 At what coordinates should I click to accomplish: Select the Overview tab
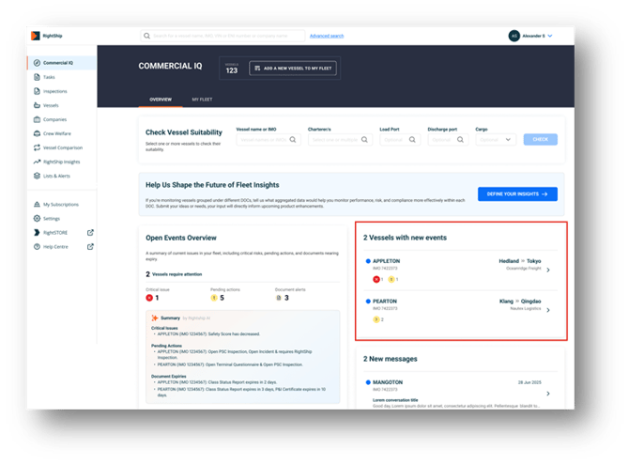[160, 99]
